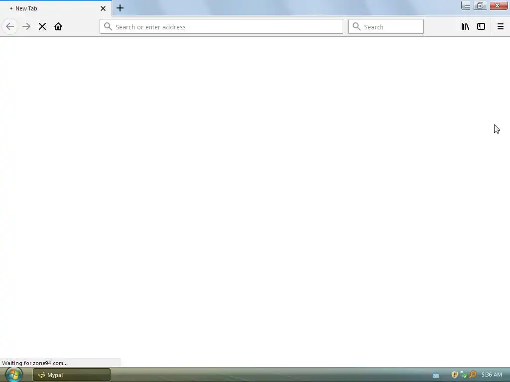Restore down the Mypal window

point(480,6)
